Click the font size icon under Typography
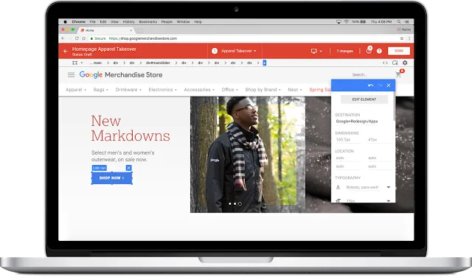The height and width of the screenshot is (277, 472). coord(338,200)
